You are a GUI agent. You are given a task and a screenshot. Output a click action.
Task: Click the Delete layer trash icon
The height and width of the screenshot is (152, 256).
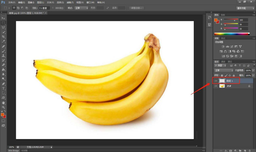(249, 150)
